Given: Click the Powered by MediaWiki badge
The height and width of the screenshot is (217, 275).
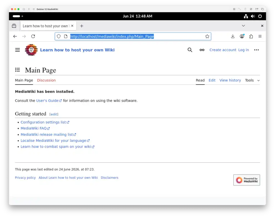Looking at the screenshot, I should click(247, 180).
